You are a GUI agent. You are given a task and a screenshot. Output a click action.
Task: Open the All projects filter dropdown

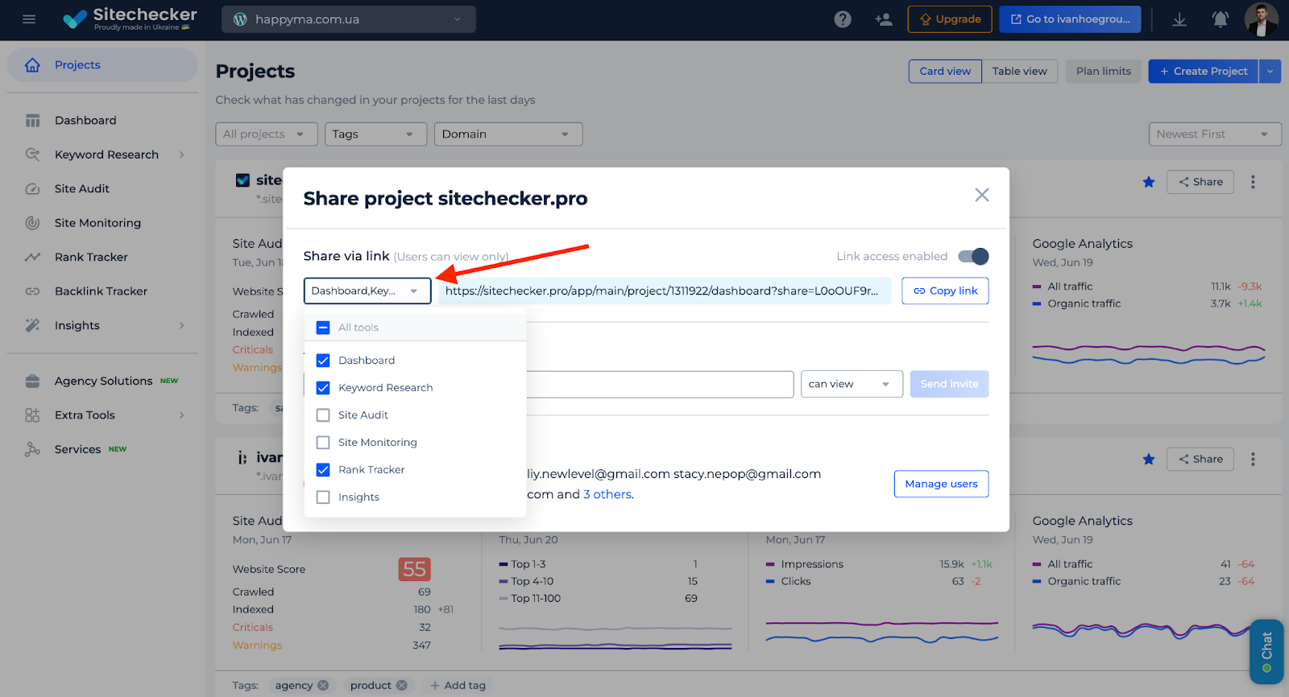267,134
